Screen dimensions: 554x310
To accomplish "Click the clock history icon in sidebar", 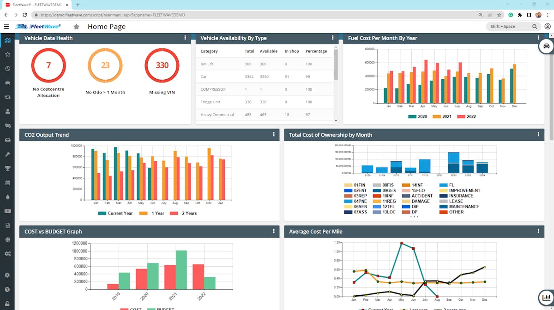I will click(6, 69).
